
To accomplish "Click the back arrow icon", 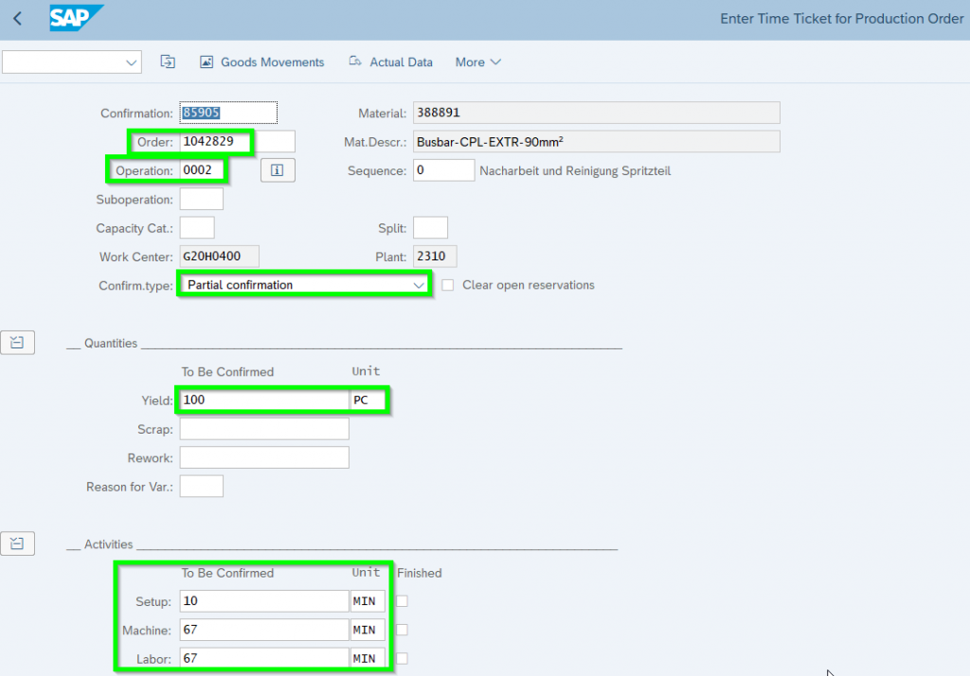I will [x=18, y=19].
